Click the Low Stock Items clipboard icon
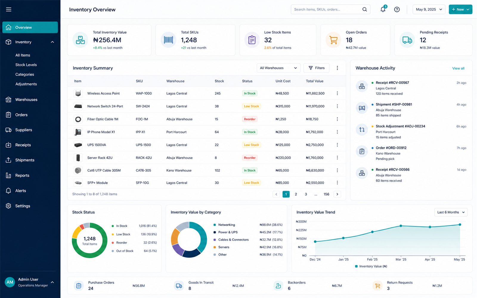The height and width of the screenshot is (298, 477). point(252,40)
